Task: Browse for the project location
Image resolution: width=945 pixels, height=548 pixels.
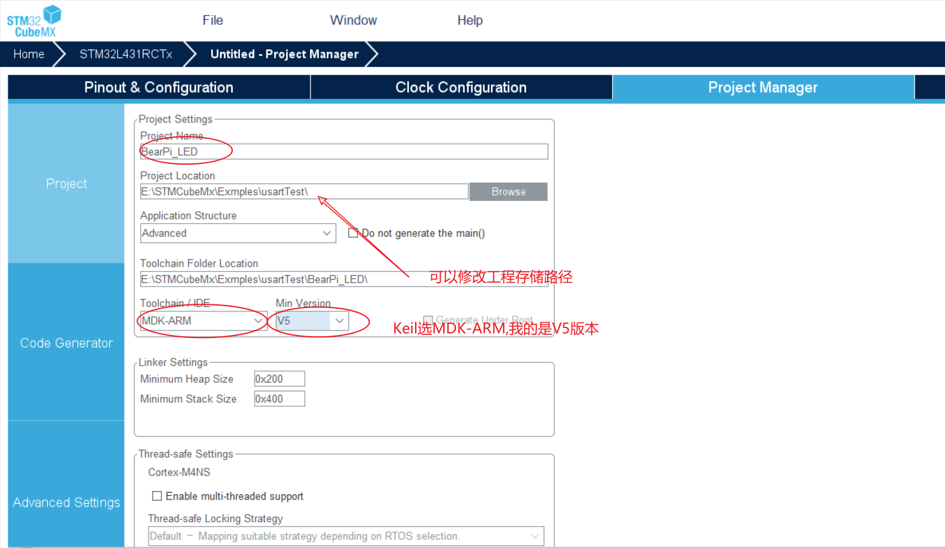Action: [x=508, y=191]
